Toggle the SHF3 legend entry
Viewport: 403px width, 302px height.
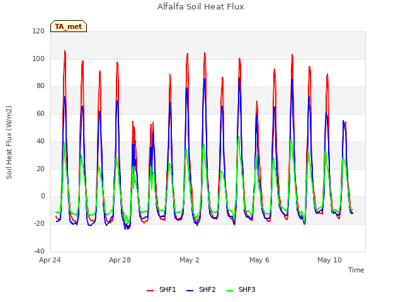click(241, 289)
